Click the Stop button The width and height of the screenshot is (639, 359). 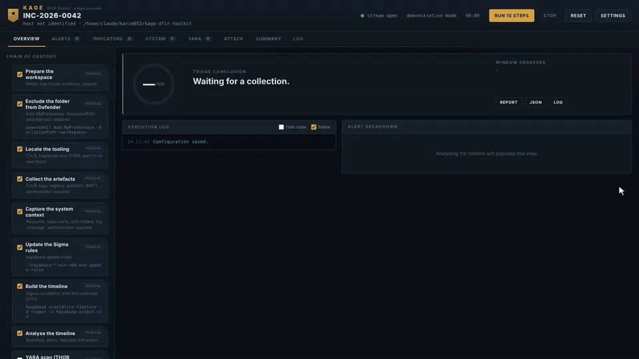pos(549,15)
